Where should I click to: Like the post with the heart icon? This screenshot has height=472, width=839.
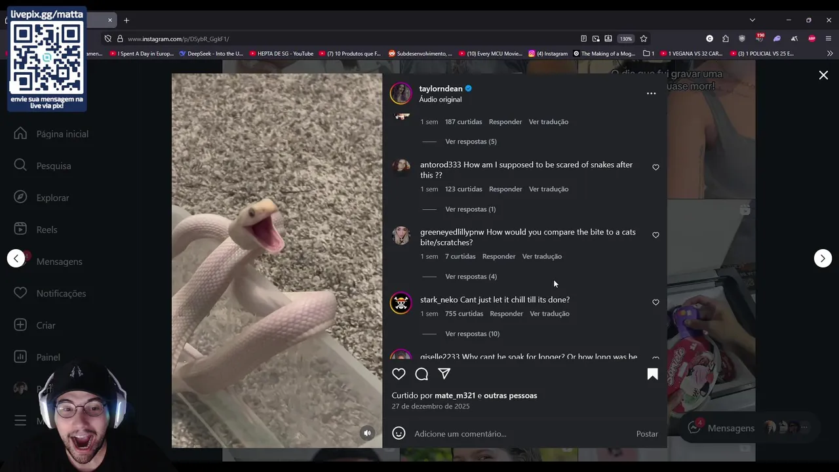399,374
